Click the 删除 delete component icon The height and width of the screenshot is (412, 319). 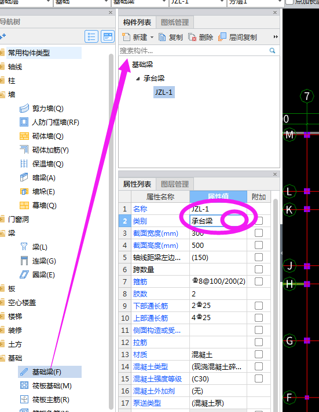(x=192, y=38)
